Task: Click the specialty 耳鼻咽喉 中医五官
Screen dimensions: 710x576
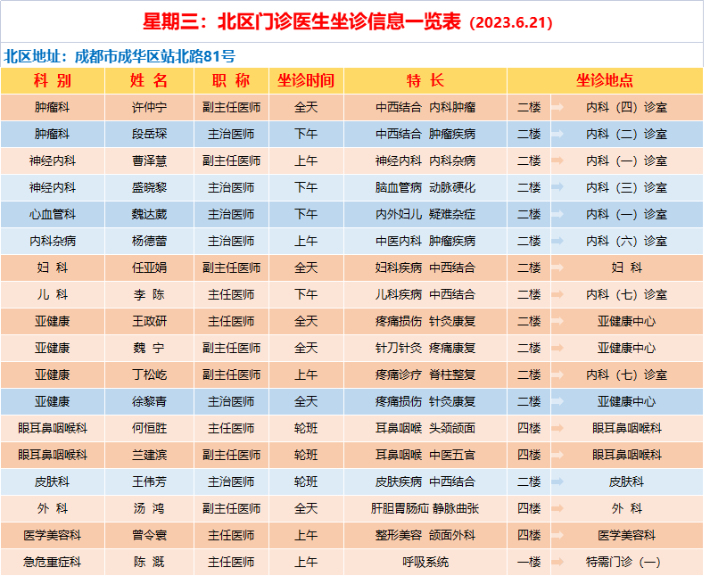Action: (425, 455)
